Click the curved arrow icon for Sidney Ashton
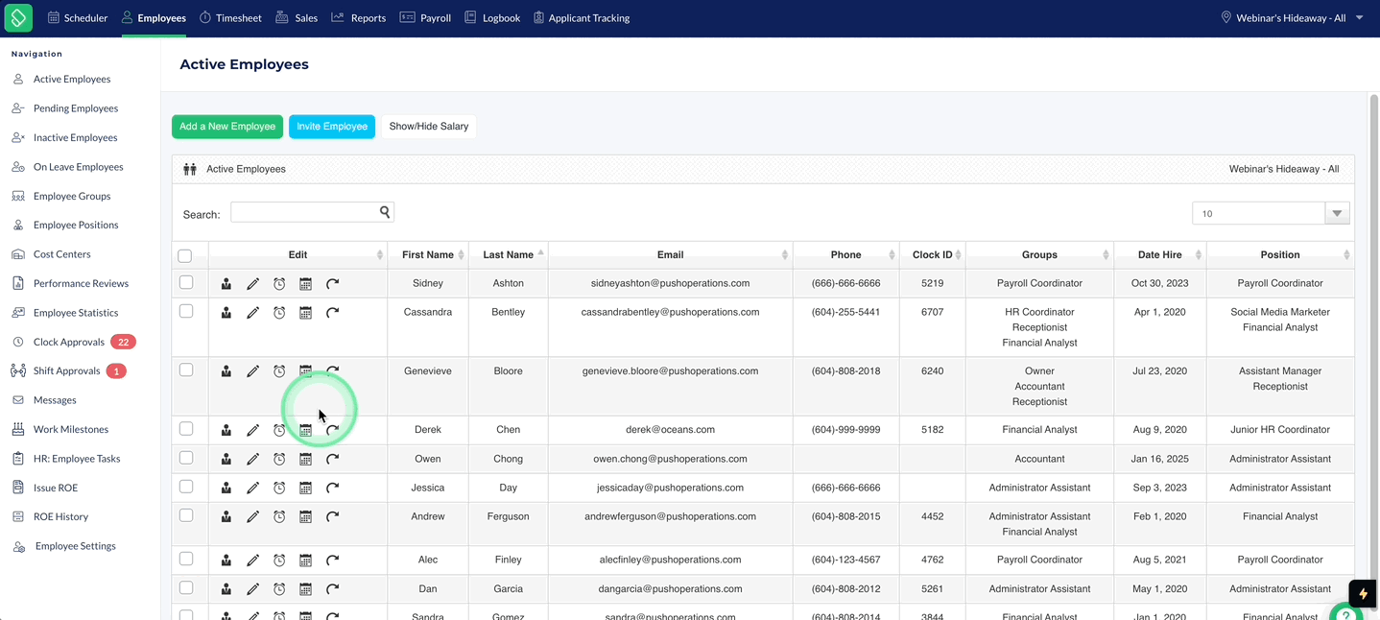The width and height of the screenshot is (1380, 620). tap(332, 284)
